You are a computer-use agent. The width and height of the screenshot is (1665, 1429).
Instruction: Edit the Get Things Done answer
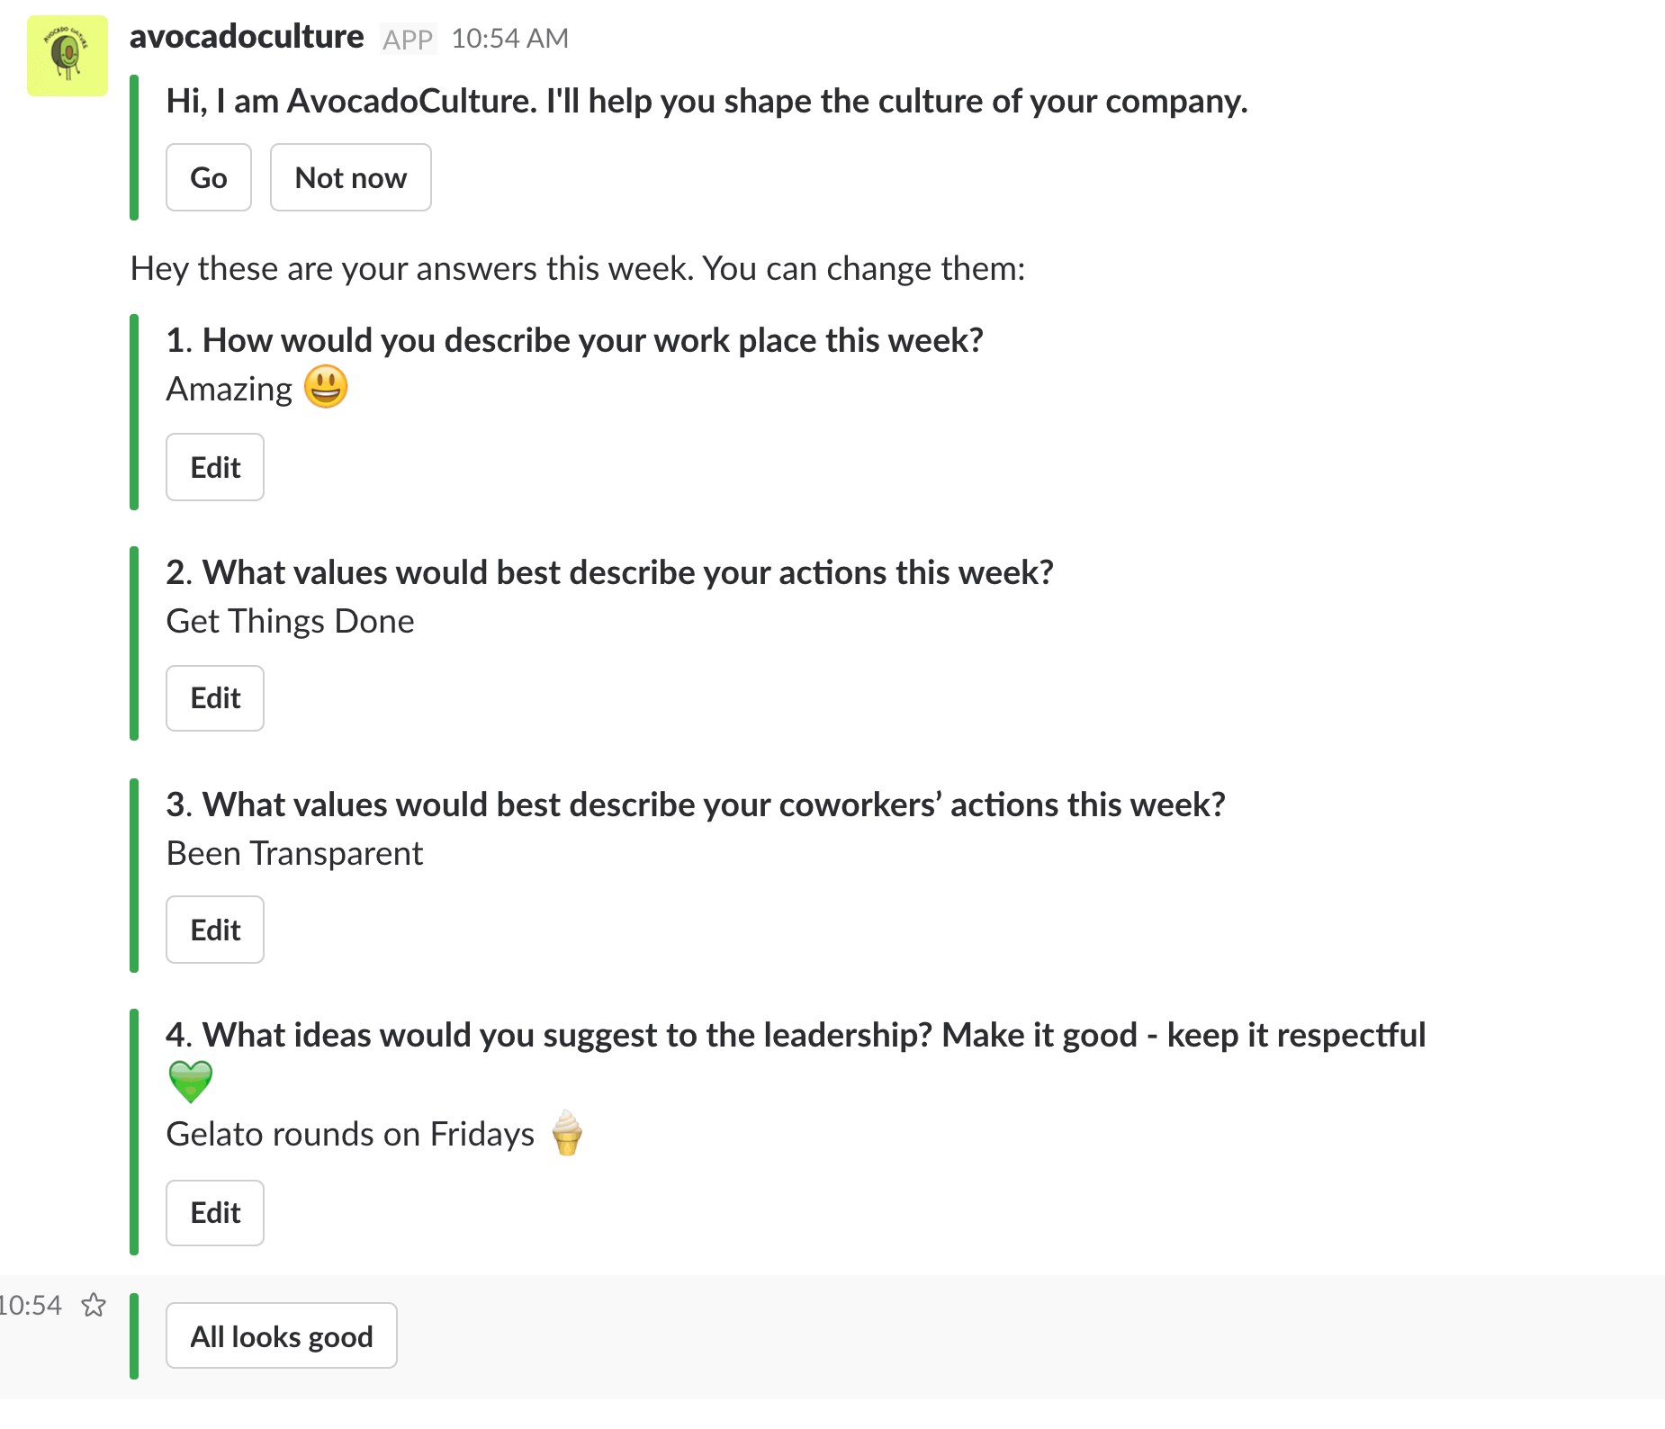[x=215, y=698]
